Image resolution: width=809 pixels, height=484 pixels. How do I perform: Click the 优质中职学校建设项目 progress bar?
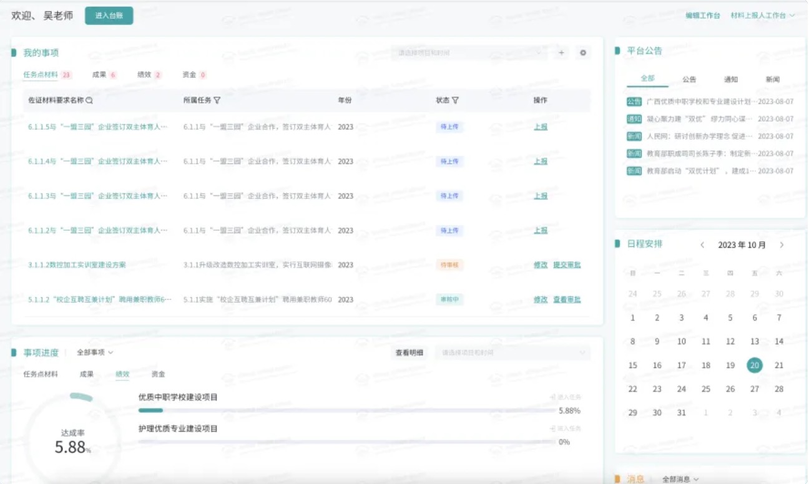[x=346, y=410]
